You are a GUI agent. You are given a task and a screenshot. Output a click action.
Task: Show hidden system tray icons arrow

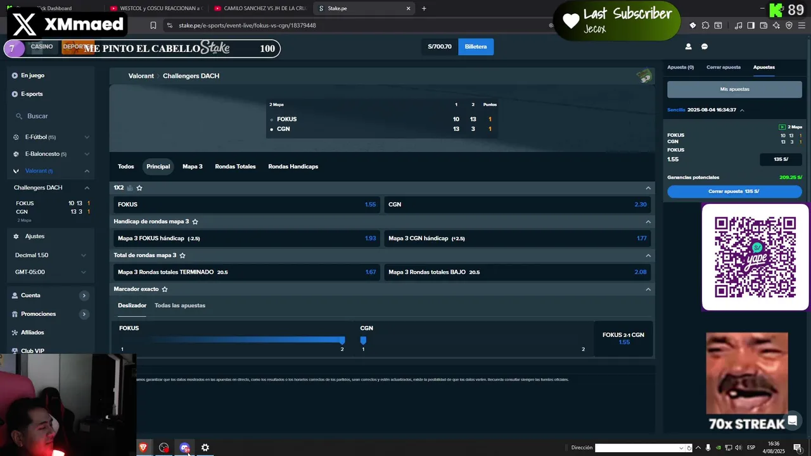(698, 448)
